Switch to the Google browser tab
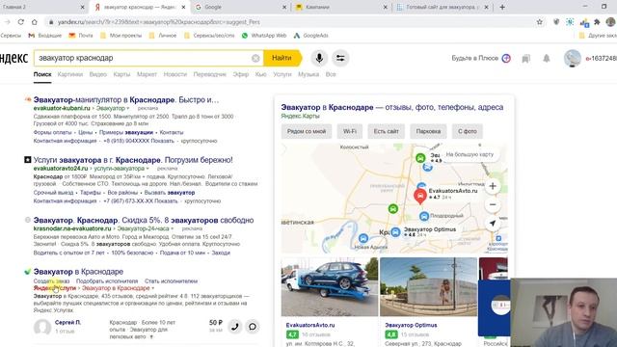Viewport: 617px width, 347px height. (x=240, y=7)
